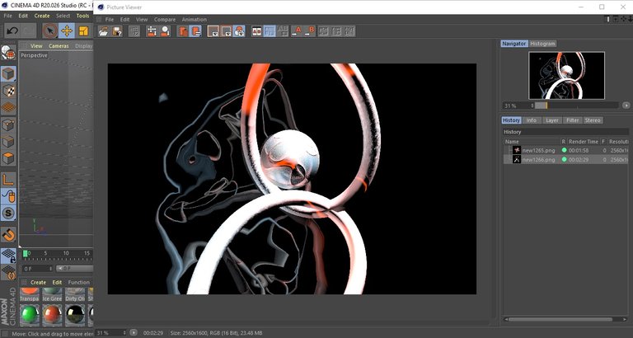Click the first grey difference-view icon

pos(323,31)
